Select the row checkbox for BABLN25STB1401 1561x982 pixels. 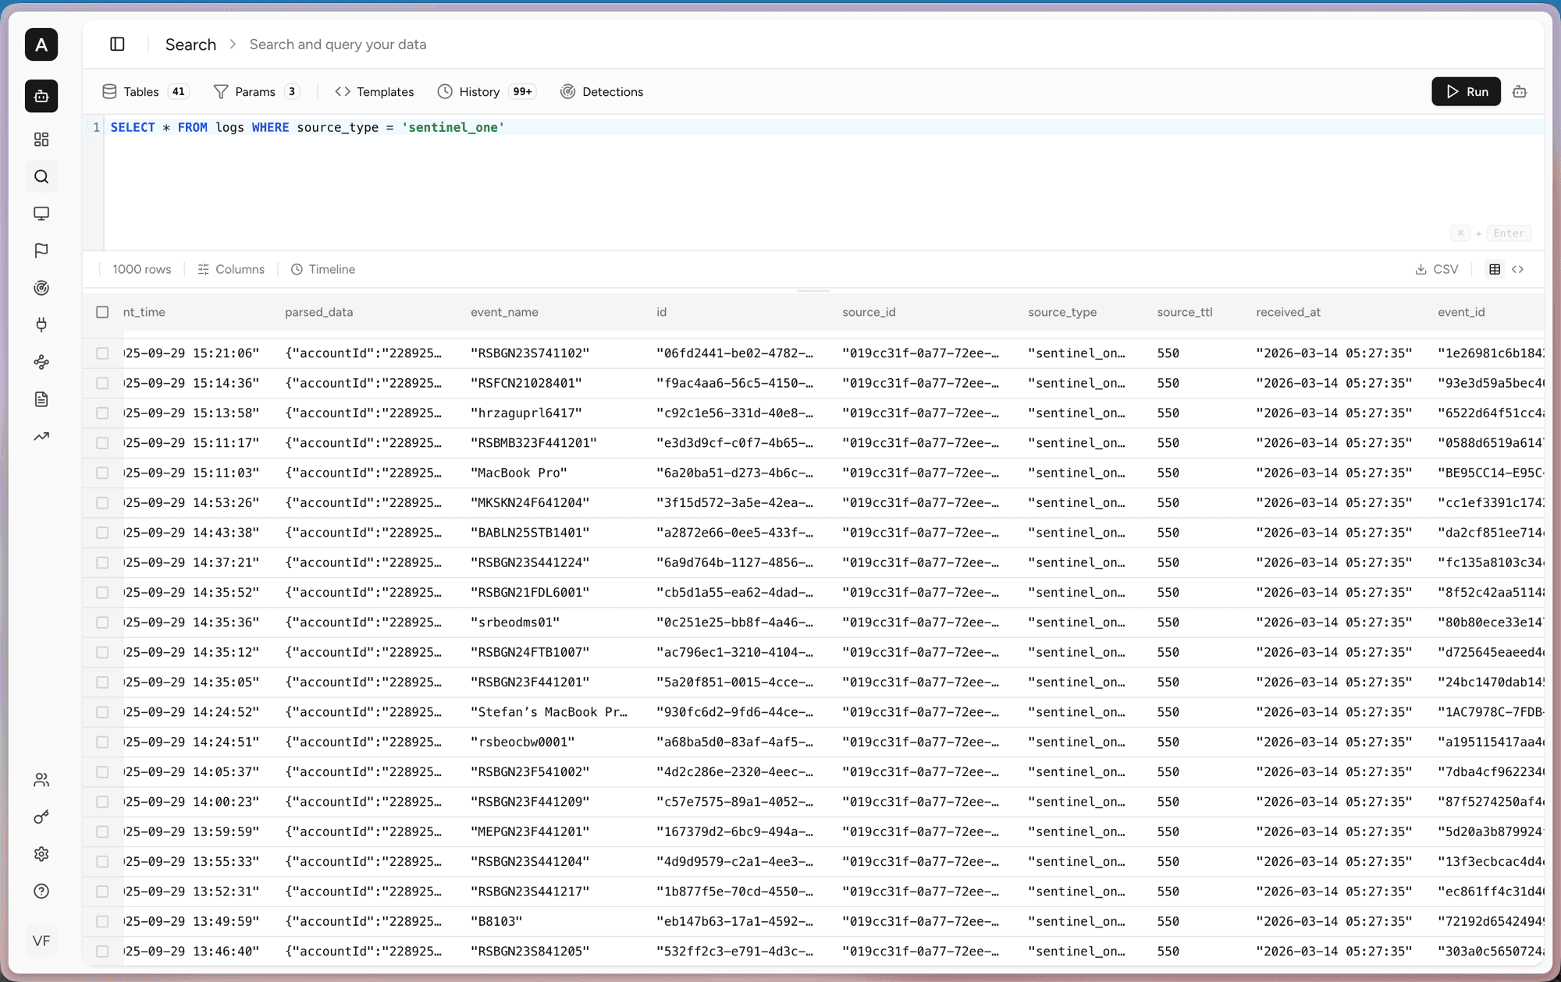pyautogui.click(x=102, y=533)
